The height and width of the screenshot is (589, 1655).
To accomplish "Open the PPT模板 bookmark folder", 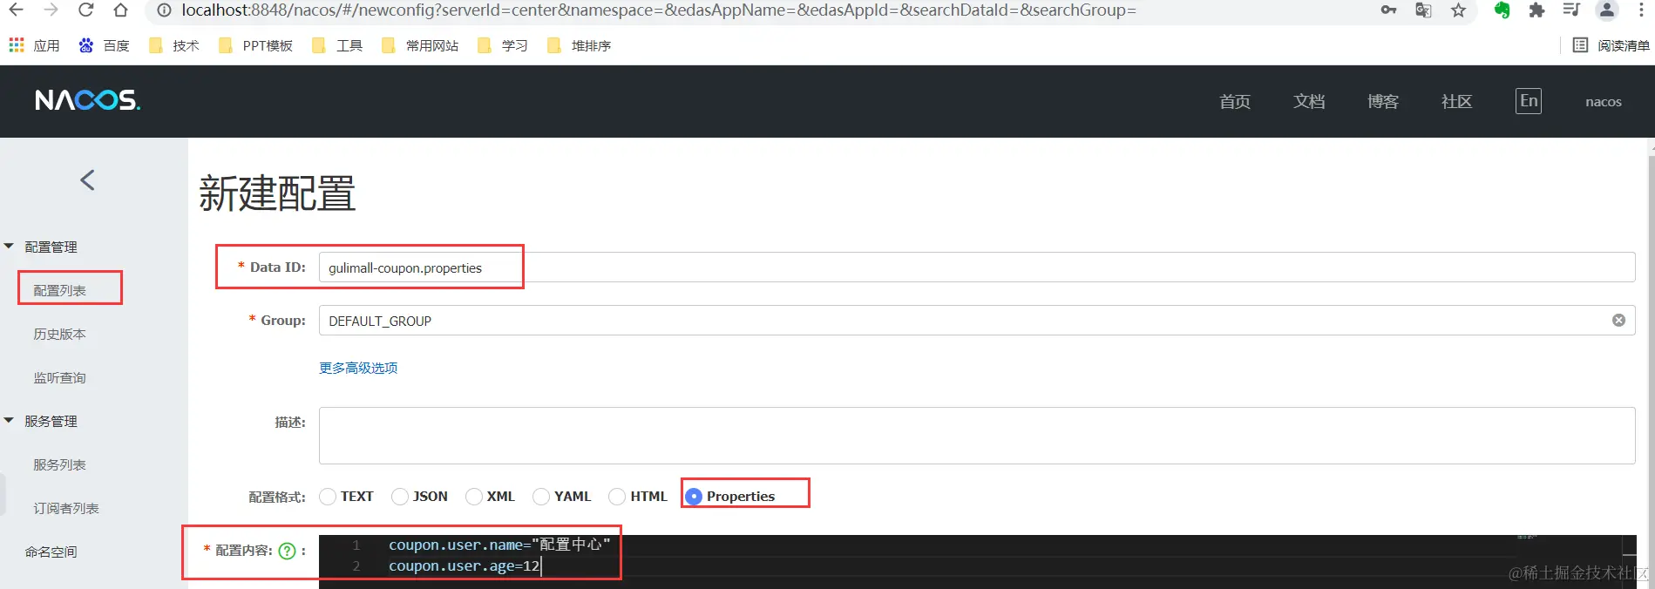I will (x=255, y=45).
